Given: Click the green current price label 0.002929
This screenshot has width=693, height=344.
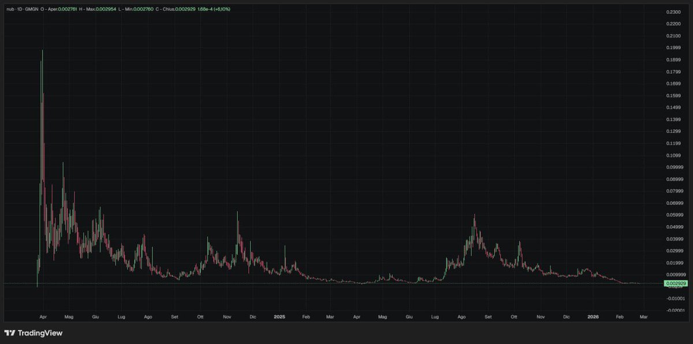Looking at the screenshot, I should (x=675, y=283).
